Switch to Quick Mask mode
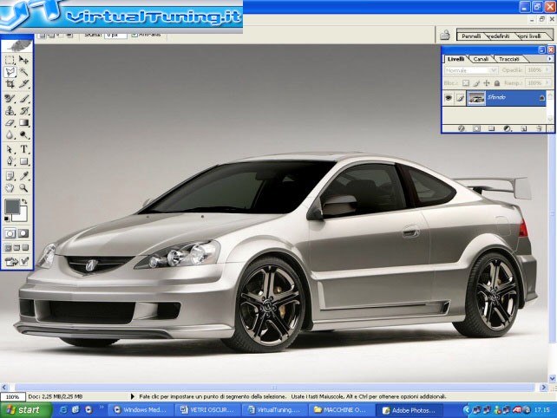The width and height of the screenshot is (557, 418). pyautogui.click(x=23, y=233)
